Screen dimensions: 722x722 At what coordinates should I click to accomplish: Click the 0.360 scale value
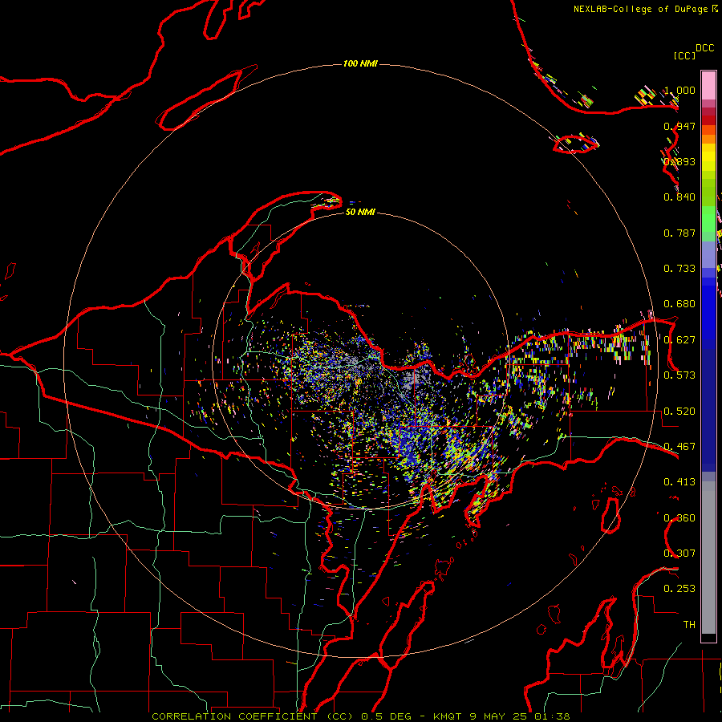(x=679, y=518)
